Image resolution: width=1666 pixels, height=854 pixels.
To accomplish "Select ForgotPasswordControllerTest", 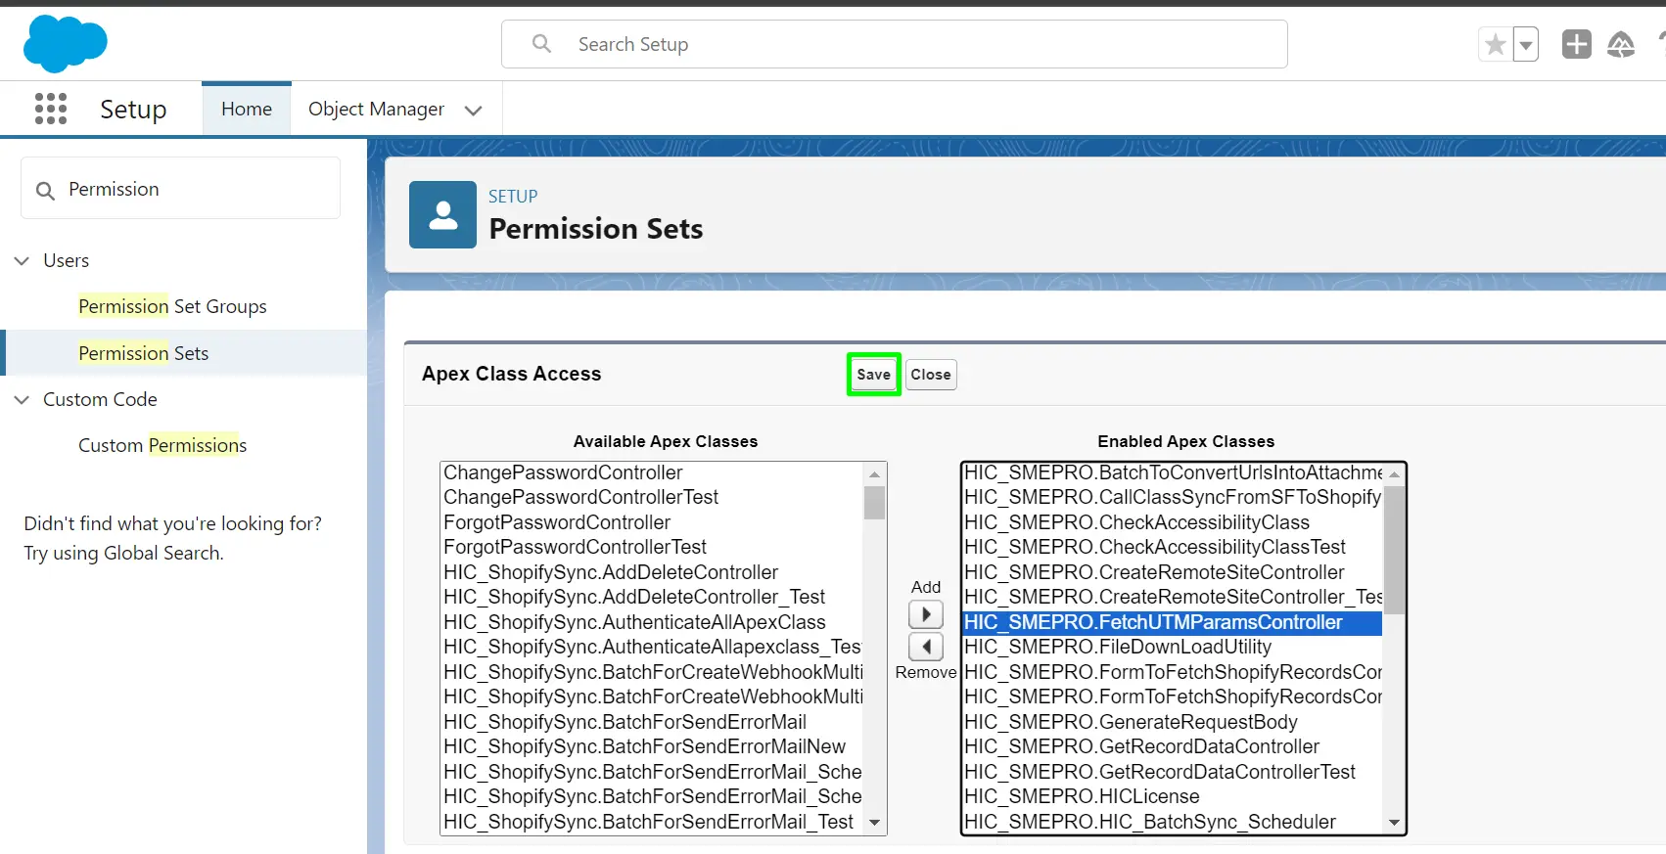I will 652,547.
